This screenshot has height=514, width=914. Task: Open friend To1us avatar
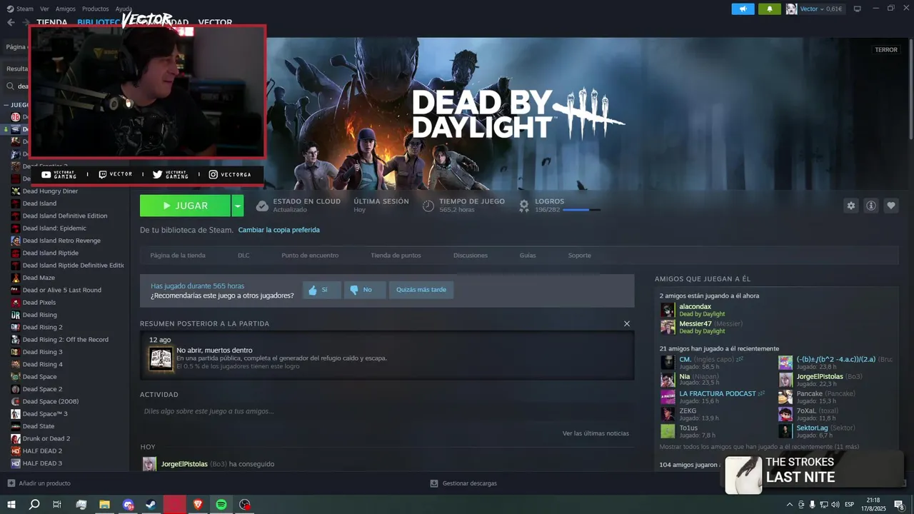(668, 431)
